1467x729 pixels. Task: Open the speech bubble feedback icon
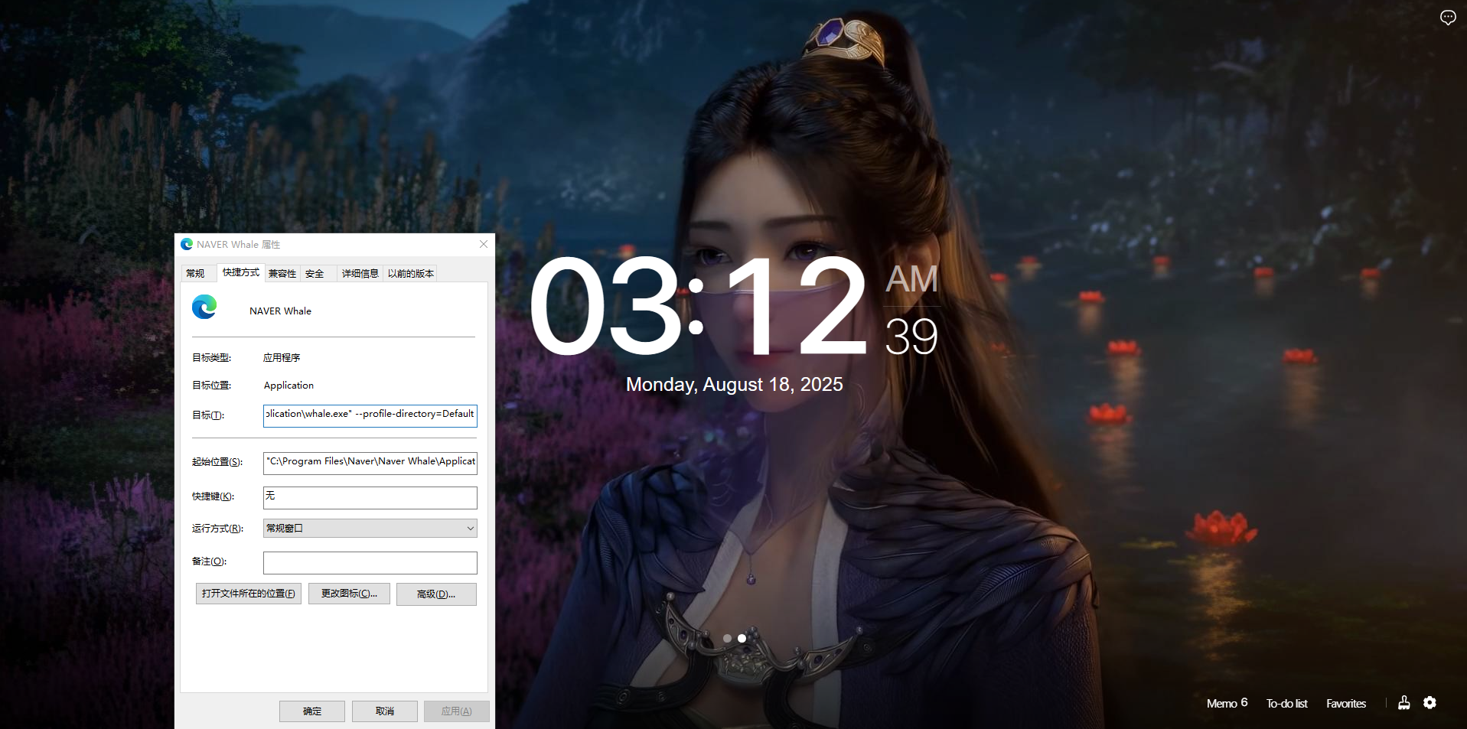click(x=1447, y=18)
